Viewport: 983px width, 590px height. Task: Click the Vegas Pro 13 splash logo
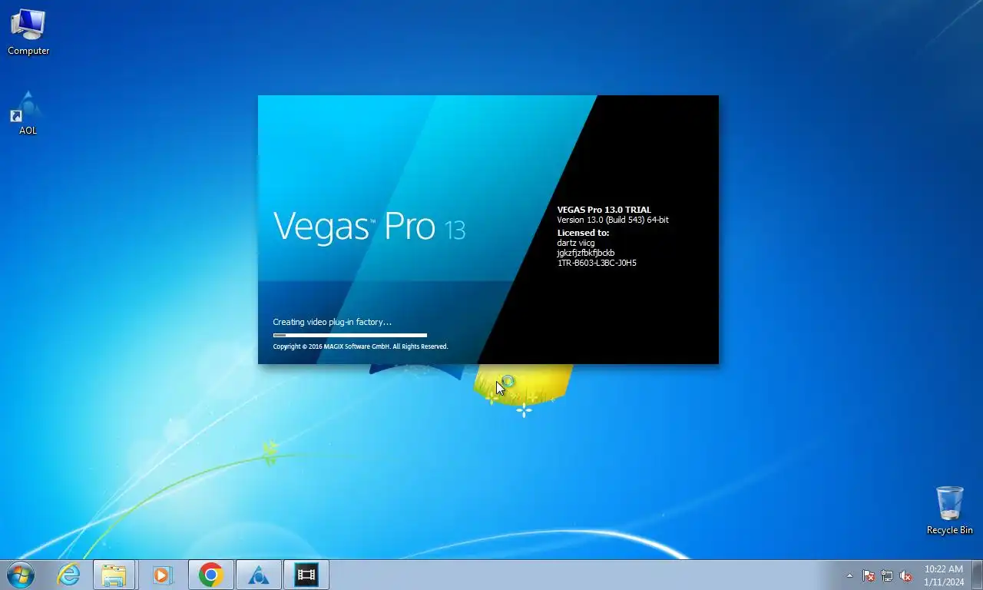[369, 227]
